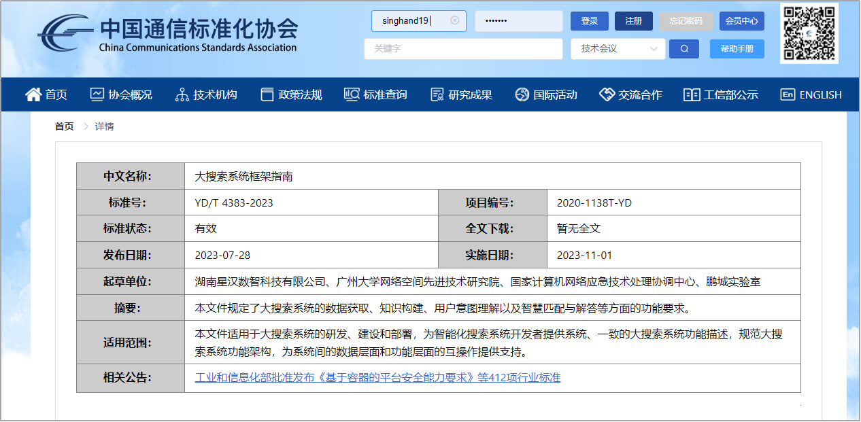Clear the username field with X icon
The width and height of the screenshot is (861, 422).
(x=455, y=20)
